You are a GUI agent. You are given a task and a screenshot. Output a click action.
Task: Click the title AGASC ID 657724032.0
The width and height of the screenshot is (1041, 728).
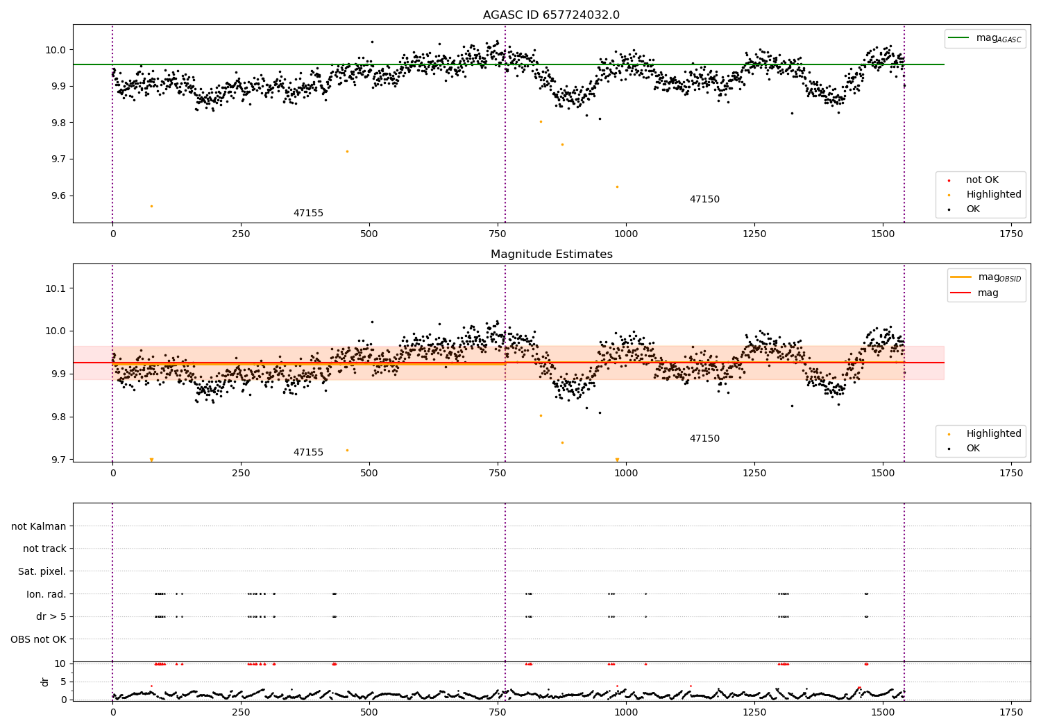(551, 15)
